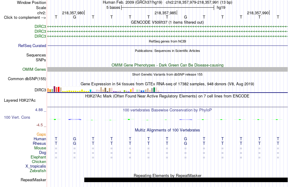Click the "Human Feb. 2009 (GRCh37/hg19)" assembly text
This screenshot has width=288, height=187.
(x=132, y=2)
